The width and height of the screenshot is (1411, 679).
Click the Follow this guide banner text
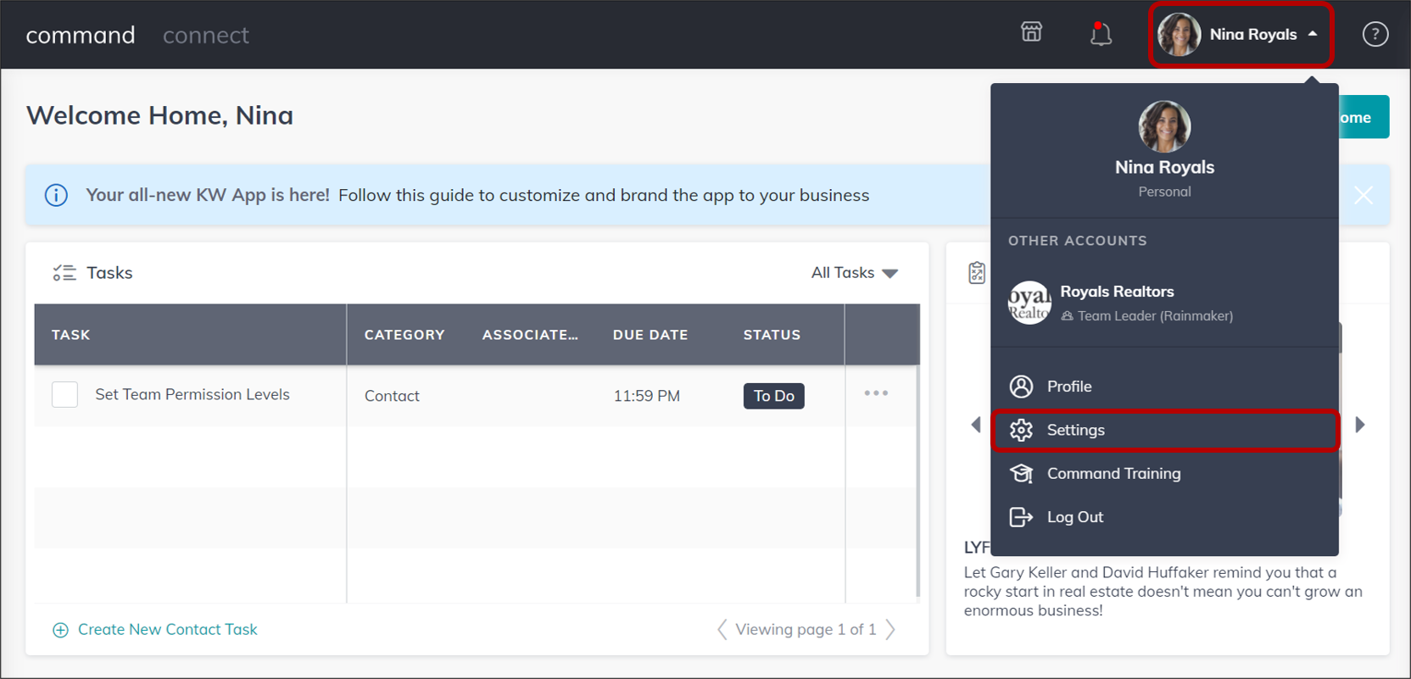click(604, 195)
